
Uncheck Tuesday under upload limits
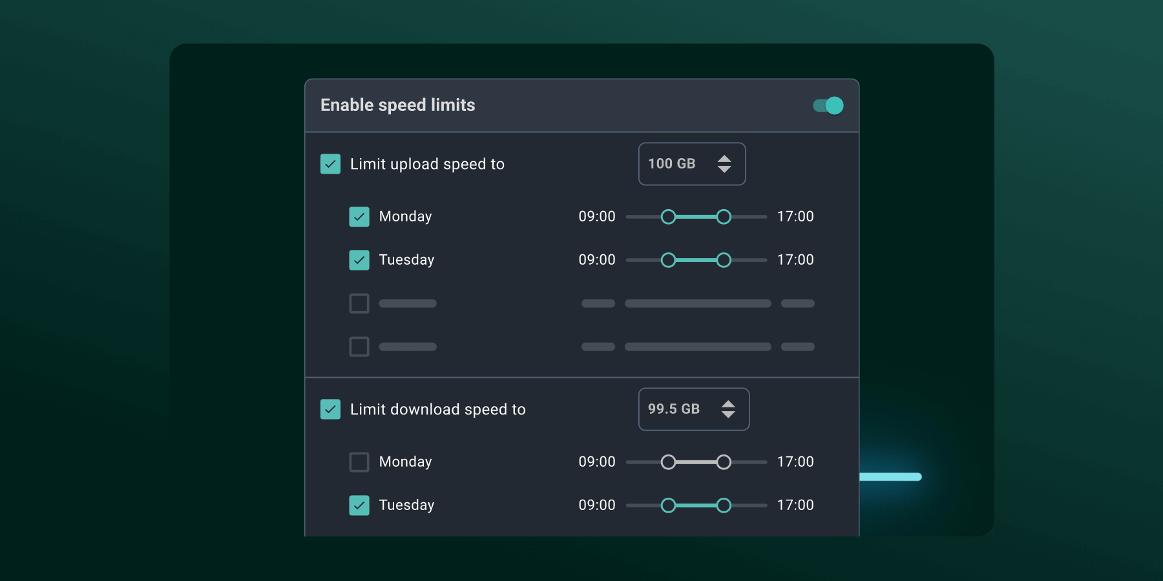pos(359,260)
